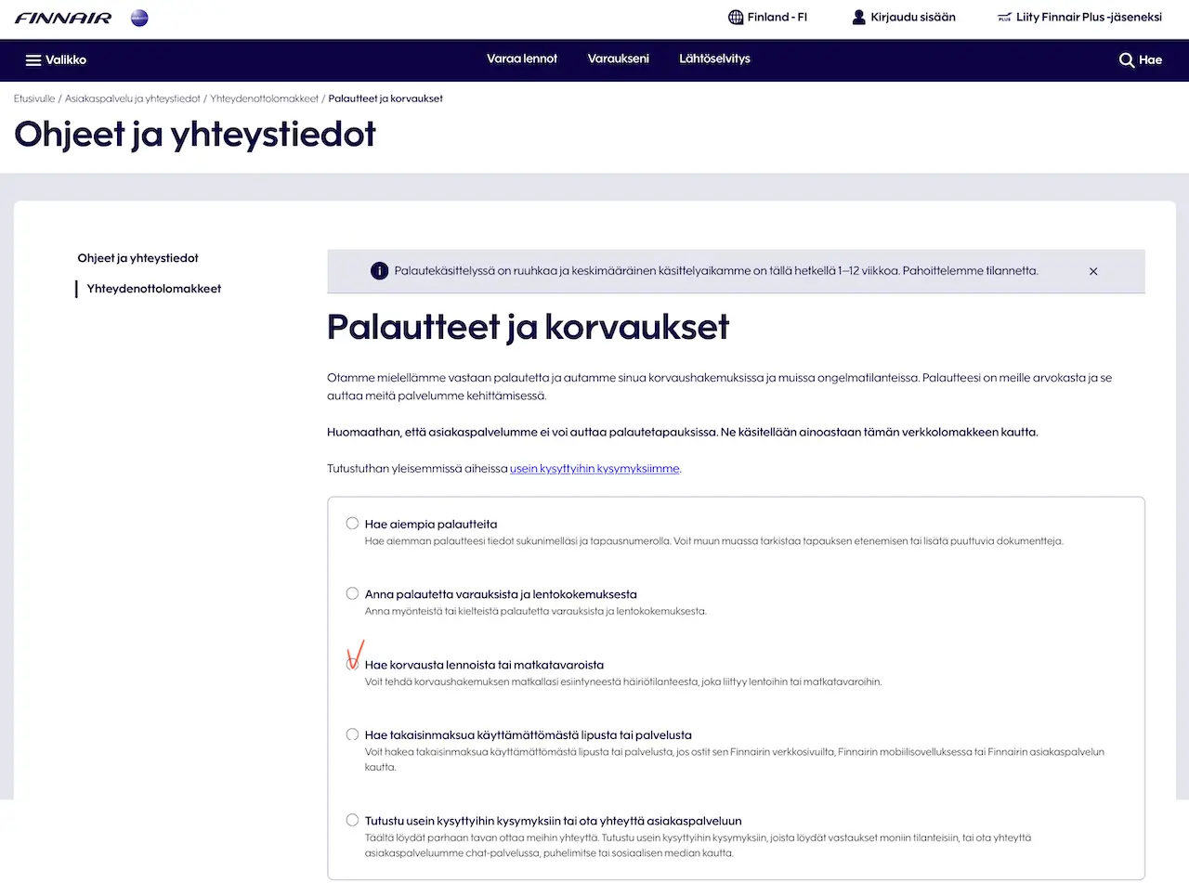This screenshot has width=1189, height=883.
Task: Click Yhteydenottolomakkeet breadcrumb link
Action: point(265,98)
